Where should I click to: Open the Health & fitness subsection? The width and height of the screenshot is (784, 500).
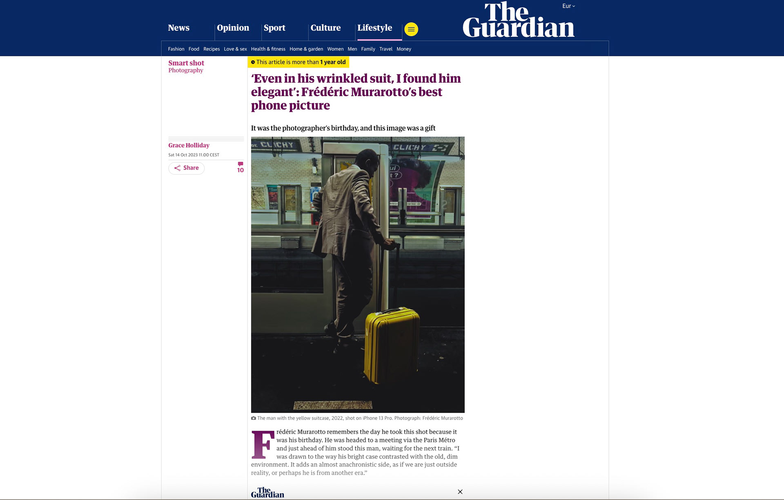(268, 49)
